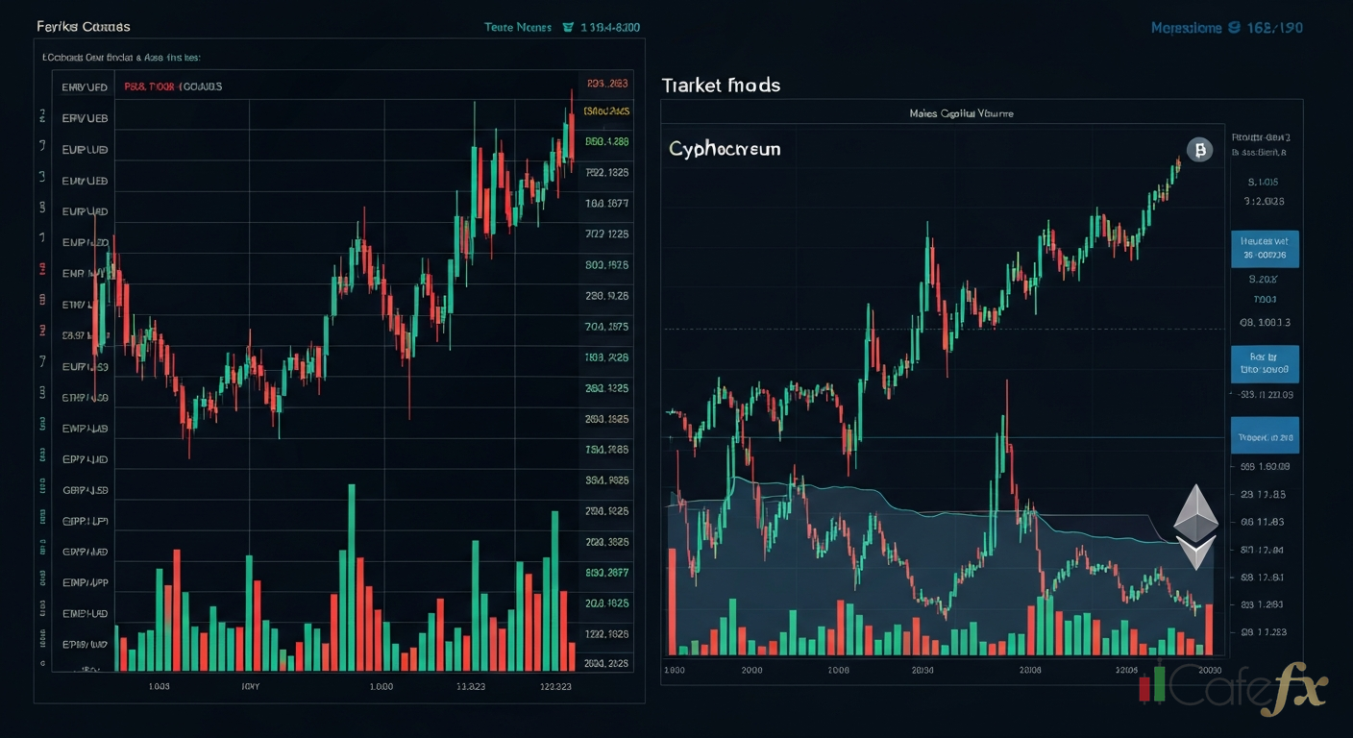Click the Bitcoin icon on the crypto chart

[x=1198, y=149]
